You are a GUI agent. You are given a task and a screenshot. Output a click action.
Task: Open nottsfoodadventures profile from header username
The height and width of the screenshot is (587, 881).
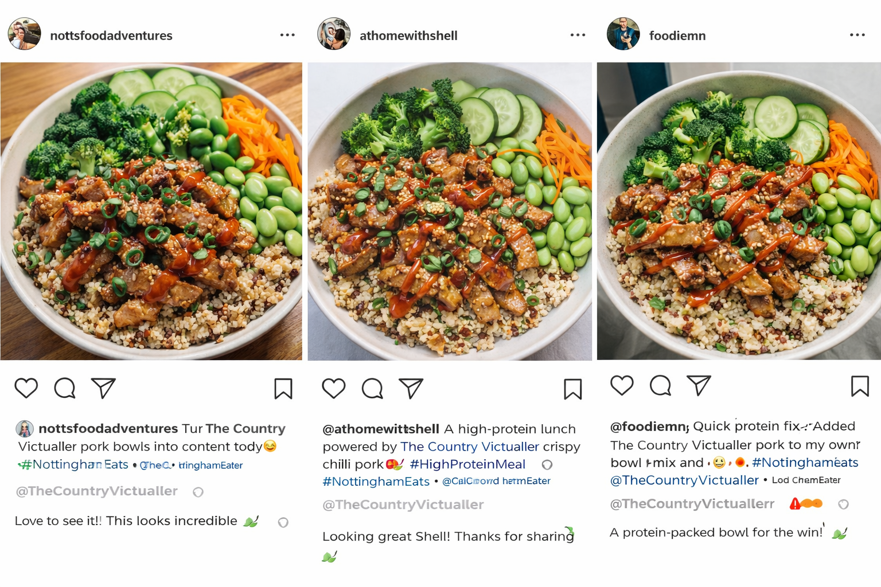tap(111, 36)
